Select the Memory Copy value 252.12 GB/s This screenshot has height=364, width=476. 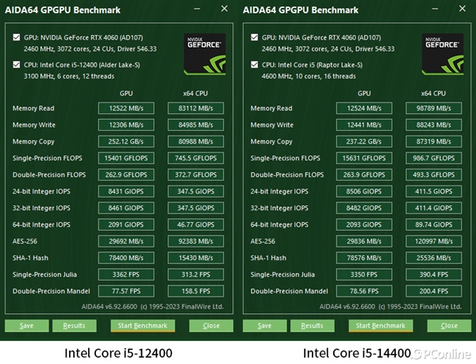(126, 142)
